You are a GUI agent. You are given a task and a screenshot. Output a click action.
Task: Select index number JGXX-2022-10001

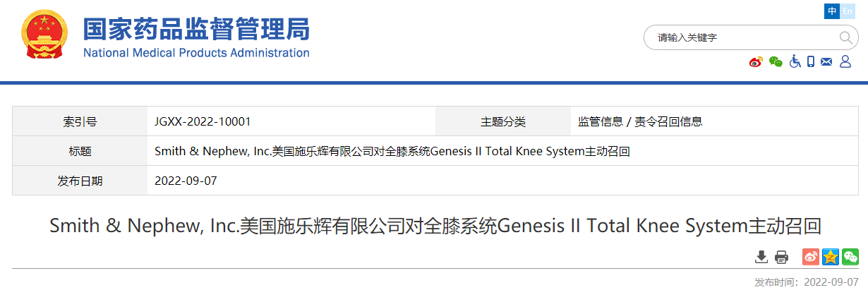[203, 121]
